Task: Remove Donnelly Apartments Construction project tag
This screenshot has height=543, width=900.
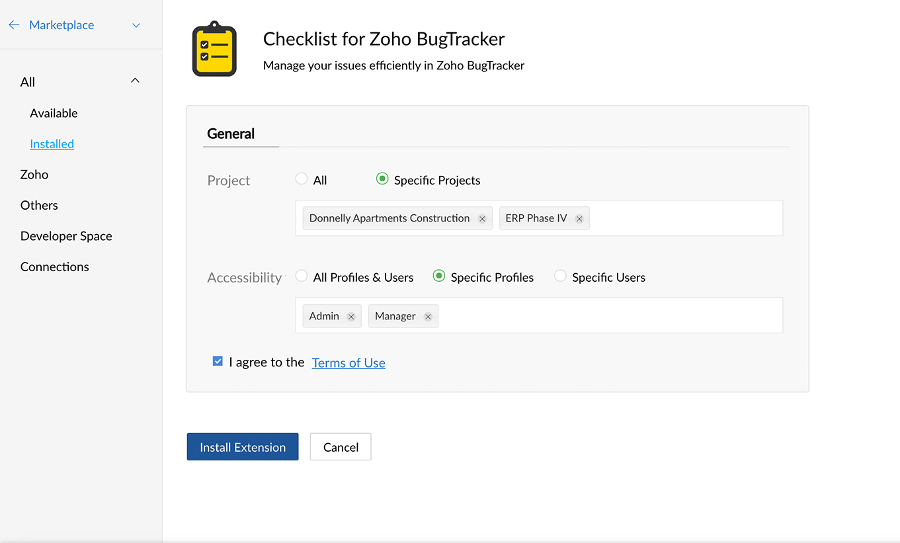Action: pos(482,219)
